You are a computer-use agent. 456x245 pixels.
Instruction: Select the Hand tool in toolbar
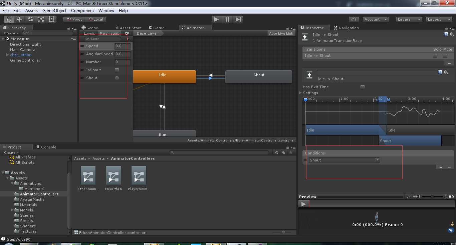point(9,19)
